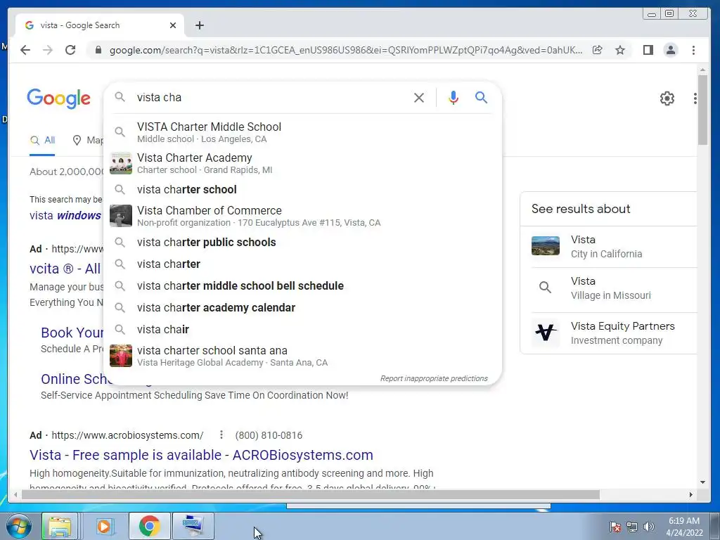Viewport: 720px width, 540px height.
Task: Choose Vista Chamber of Commerce suggestion
Action: (302, 216)
